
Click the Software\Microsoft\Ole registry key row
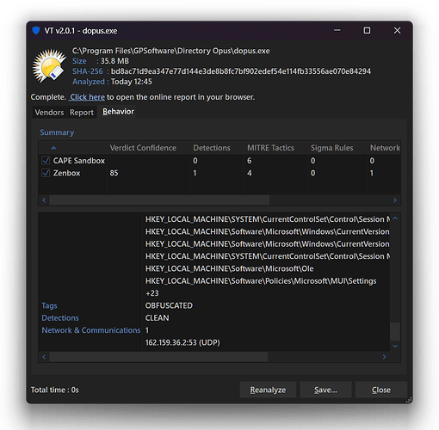point(230,268)
